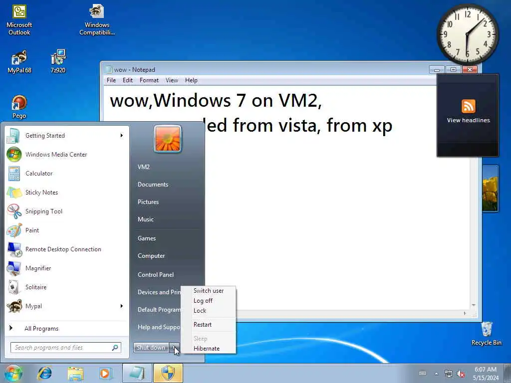Click the security shield taskbar button
Screen dimensions: 511x383
168,373
